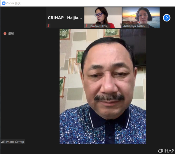Click the Tamara Nikoli name label
This screenshot has height=154, width=175.
point(99,26)
